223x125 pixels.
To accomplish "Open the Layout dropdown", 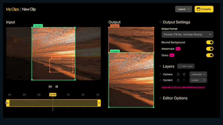I will pos(183,9).
